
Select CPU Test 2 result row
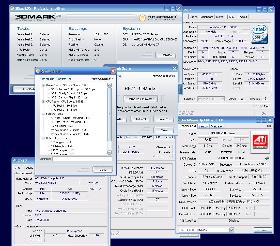pos(64,110)
